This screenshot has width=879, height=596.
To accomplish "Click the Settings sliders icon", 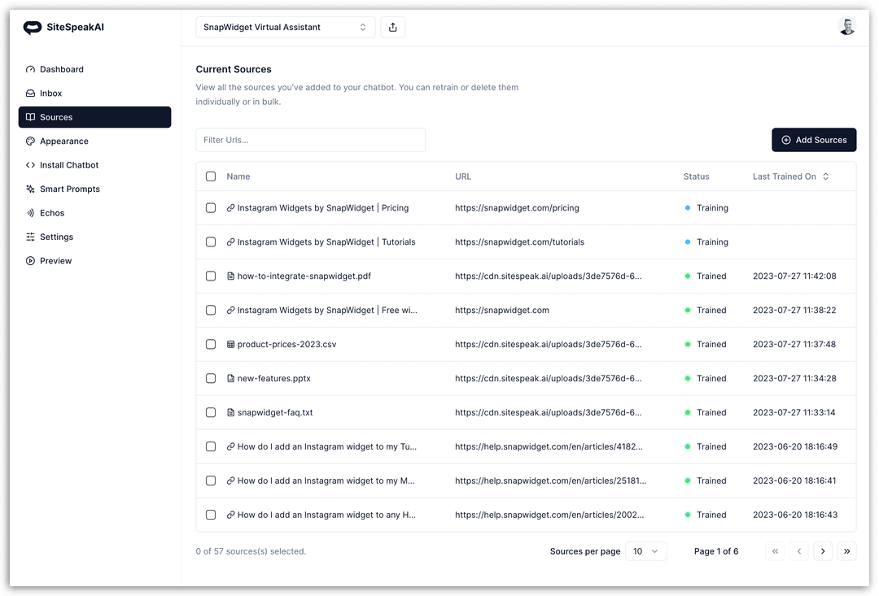I will pos(30,237).
